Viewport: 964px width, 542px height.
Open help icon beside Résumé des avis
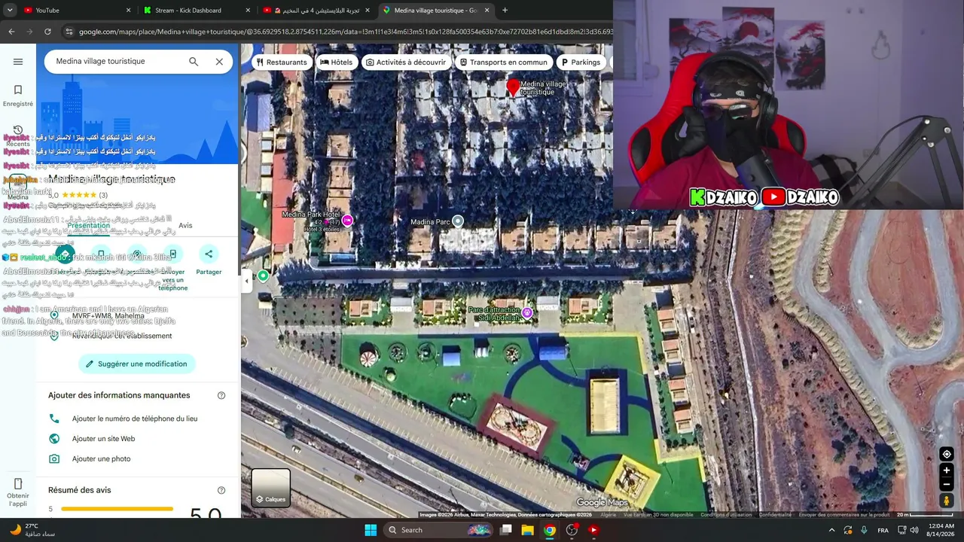[221, 490]
